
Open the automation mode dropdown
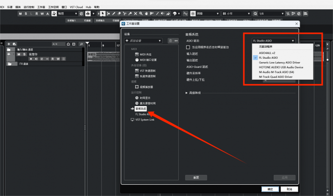click(x=67, y=14)
